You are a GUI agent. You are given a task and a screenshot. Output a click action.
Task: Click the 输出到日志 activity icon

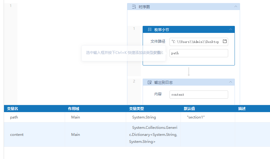[150, 82]
